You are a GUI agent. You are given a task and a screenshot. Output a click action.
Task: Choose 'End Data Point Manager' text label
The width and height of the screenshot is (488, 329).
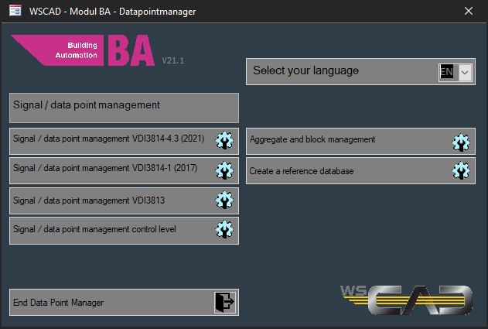tap(59, 303)
